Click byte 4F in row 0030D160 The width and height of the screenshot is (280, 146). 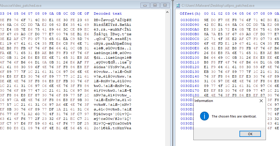[220, 86]
